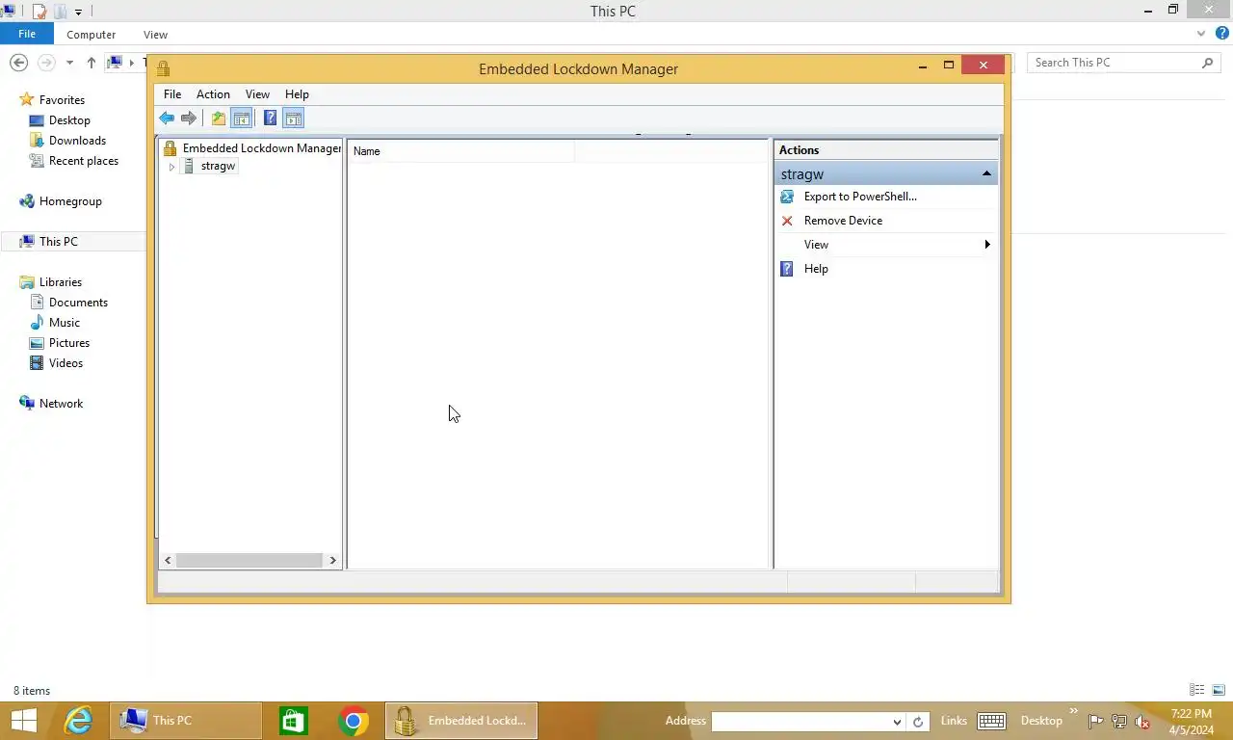Open the recent locations dropdown in This PC
The height and width of the screenshot is (740, 1233).
tap(69, 63)
